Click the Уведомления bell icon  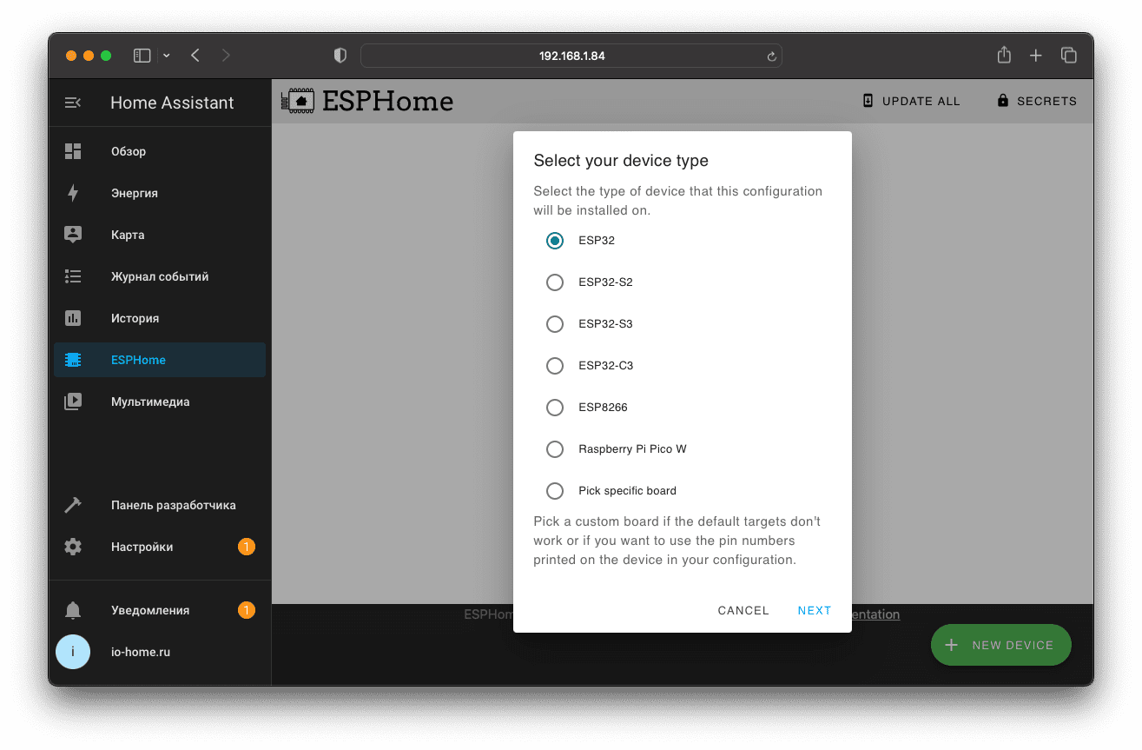pyautogui.click(x=73, y=610)
